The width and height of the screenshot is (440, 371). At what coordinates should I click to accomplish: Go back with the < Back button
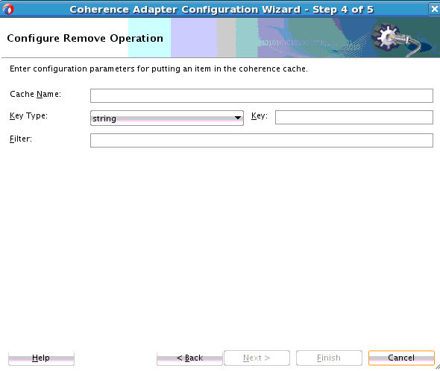tap(189, 358)
